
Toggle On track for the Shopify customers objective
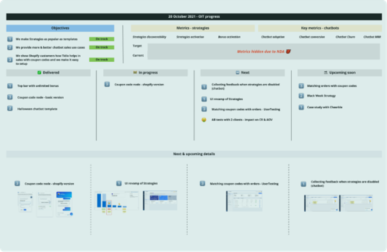tap(102, 59)
